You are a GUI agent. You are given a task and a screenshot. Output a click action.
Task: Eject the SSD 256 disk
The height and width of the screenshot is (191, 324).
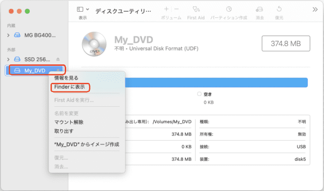tap(58, 59)
